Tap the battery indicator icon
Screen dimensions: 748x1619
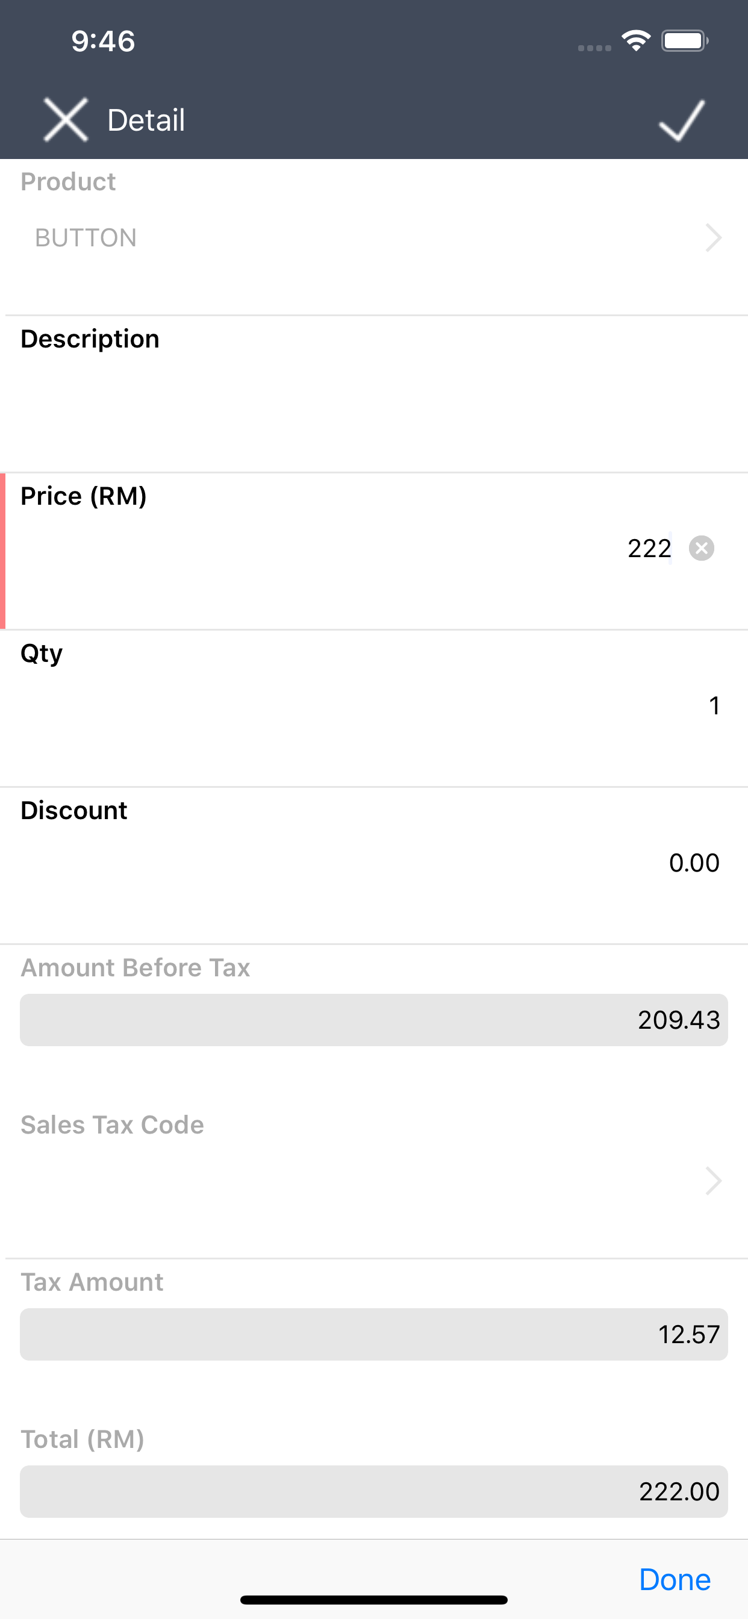tap(685, 41)
